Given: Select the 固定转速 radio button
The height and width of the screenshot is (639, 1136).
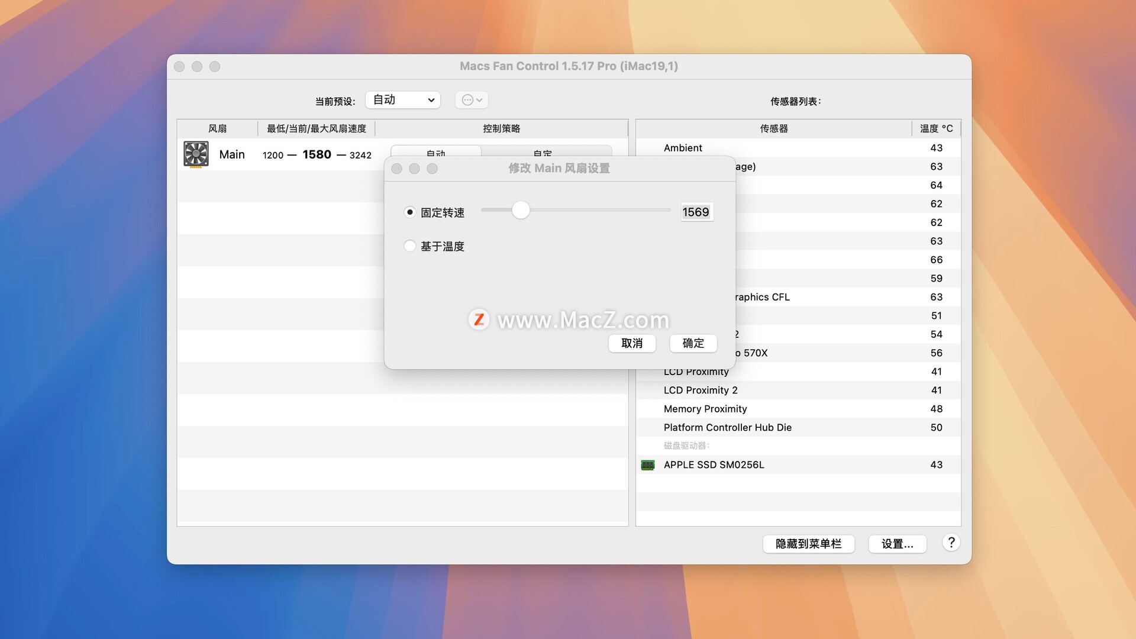Looking at the screenshot, I should click(409, 212).
